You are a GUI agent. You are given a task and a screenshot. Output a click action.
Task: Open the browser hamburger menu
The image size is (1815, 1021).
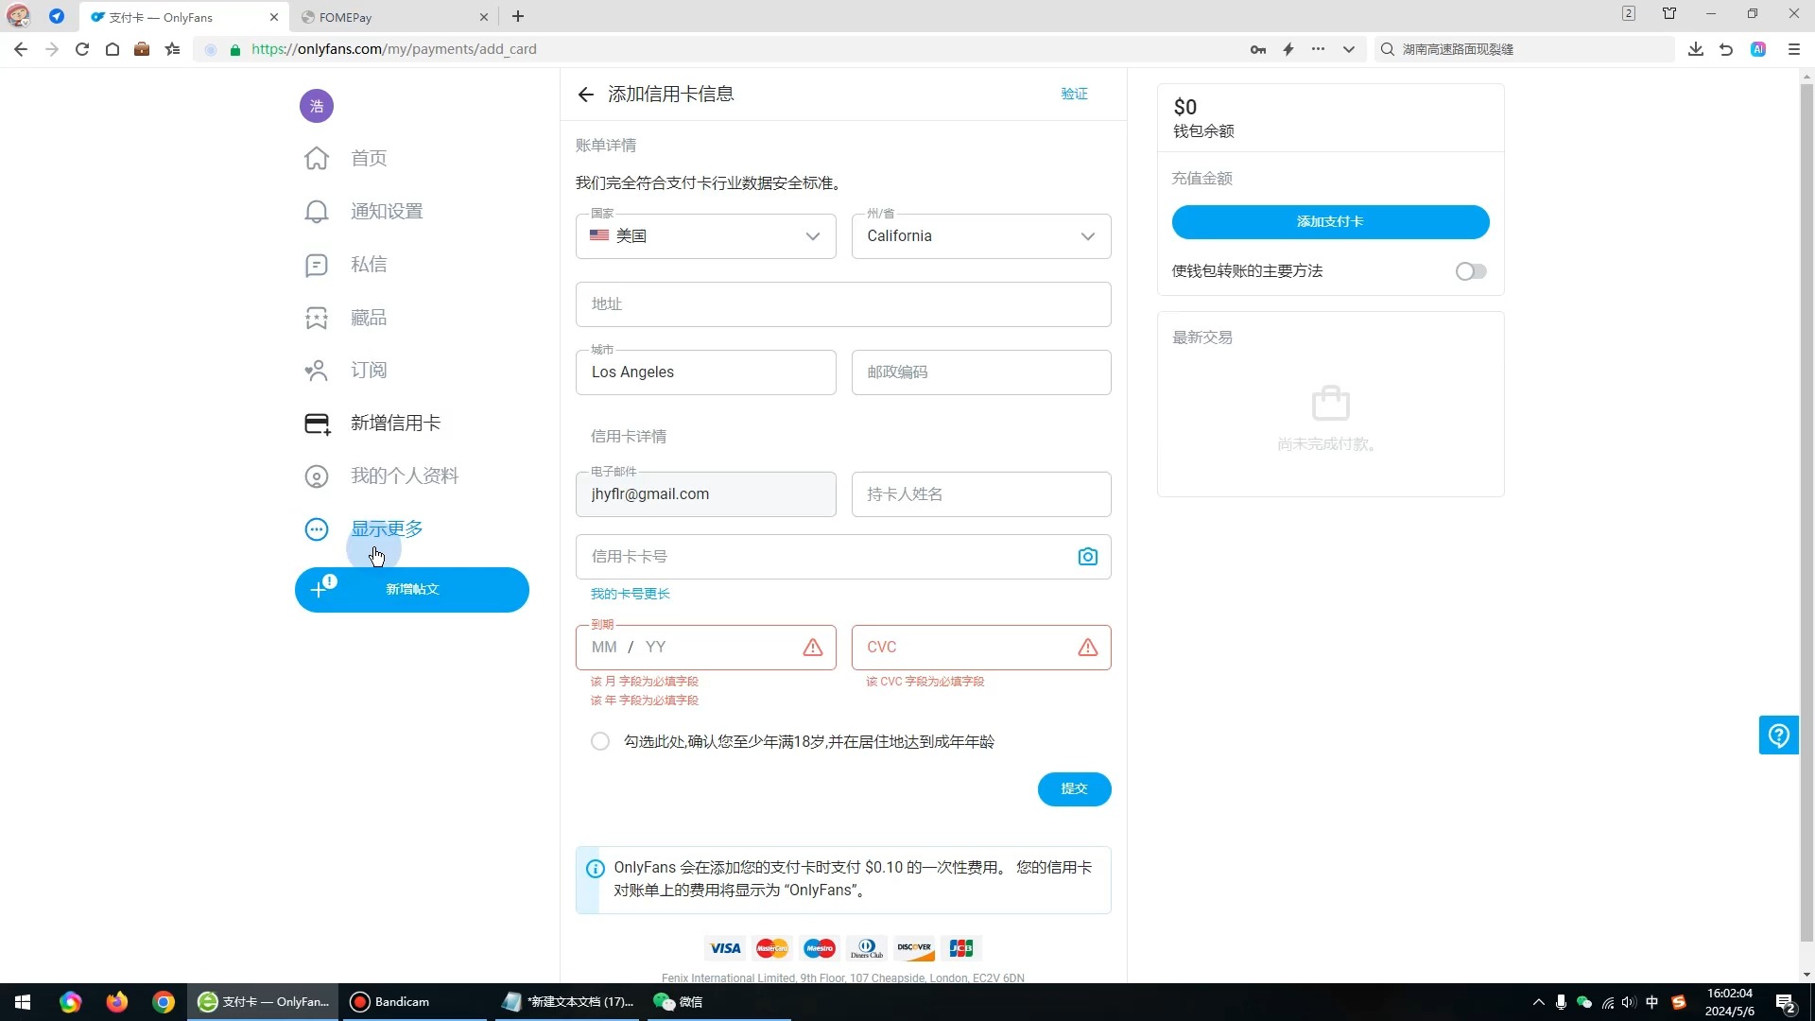click(1794, 49)
